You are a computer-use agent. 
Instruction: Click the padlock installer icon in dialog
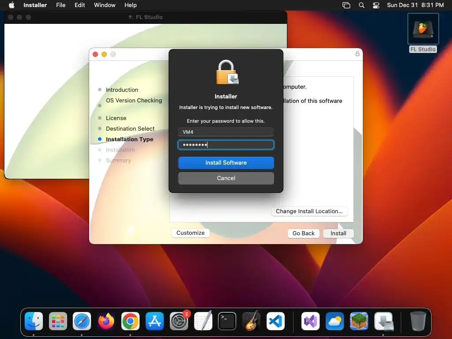click(227, 72)
